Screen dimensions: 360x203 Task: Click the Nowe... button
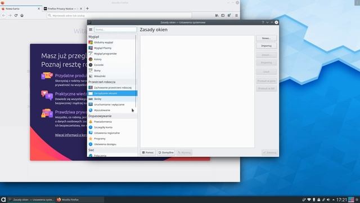tap(266, 38)
